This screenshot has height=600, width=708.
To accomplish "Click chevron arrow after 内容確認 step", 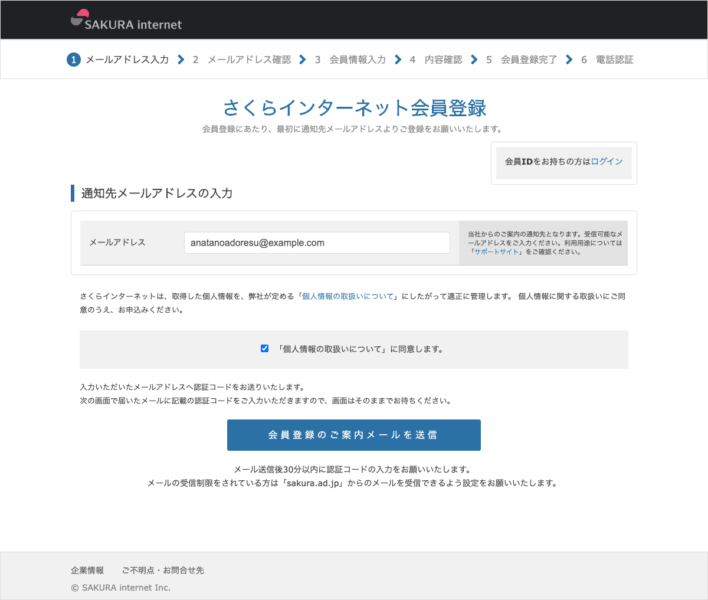I will click(474, 60).
